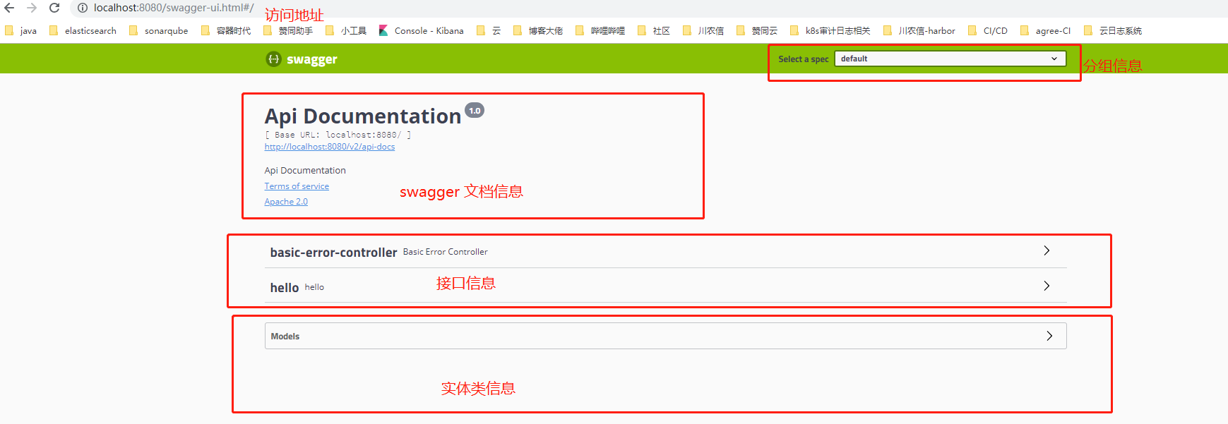1228x424 pixels.
Task: Click the chevron on Models panel
Action: [1049, 336]
